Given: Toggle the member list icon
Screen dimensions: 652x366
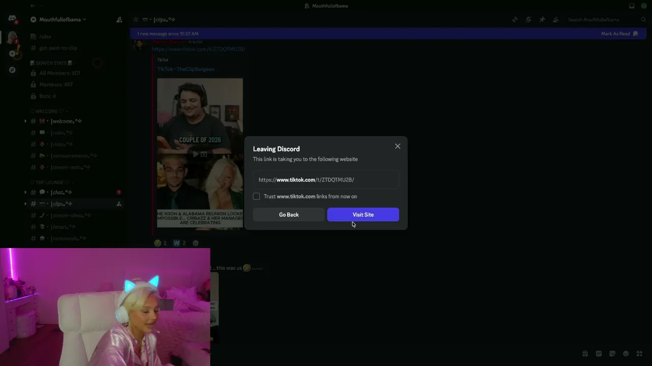Looking at the screenshot, I should [556, 19].
